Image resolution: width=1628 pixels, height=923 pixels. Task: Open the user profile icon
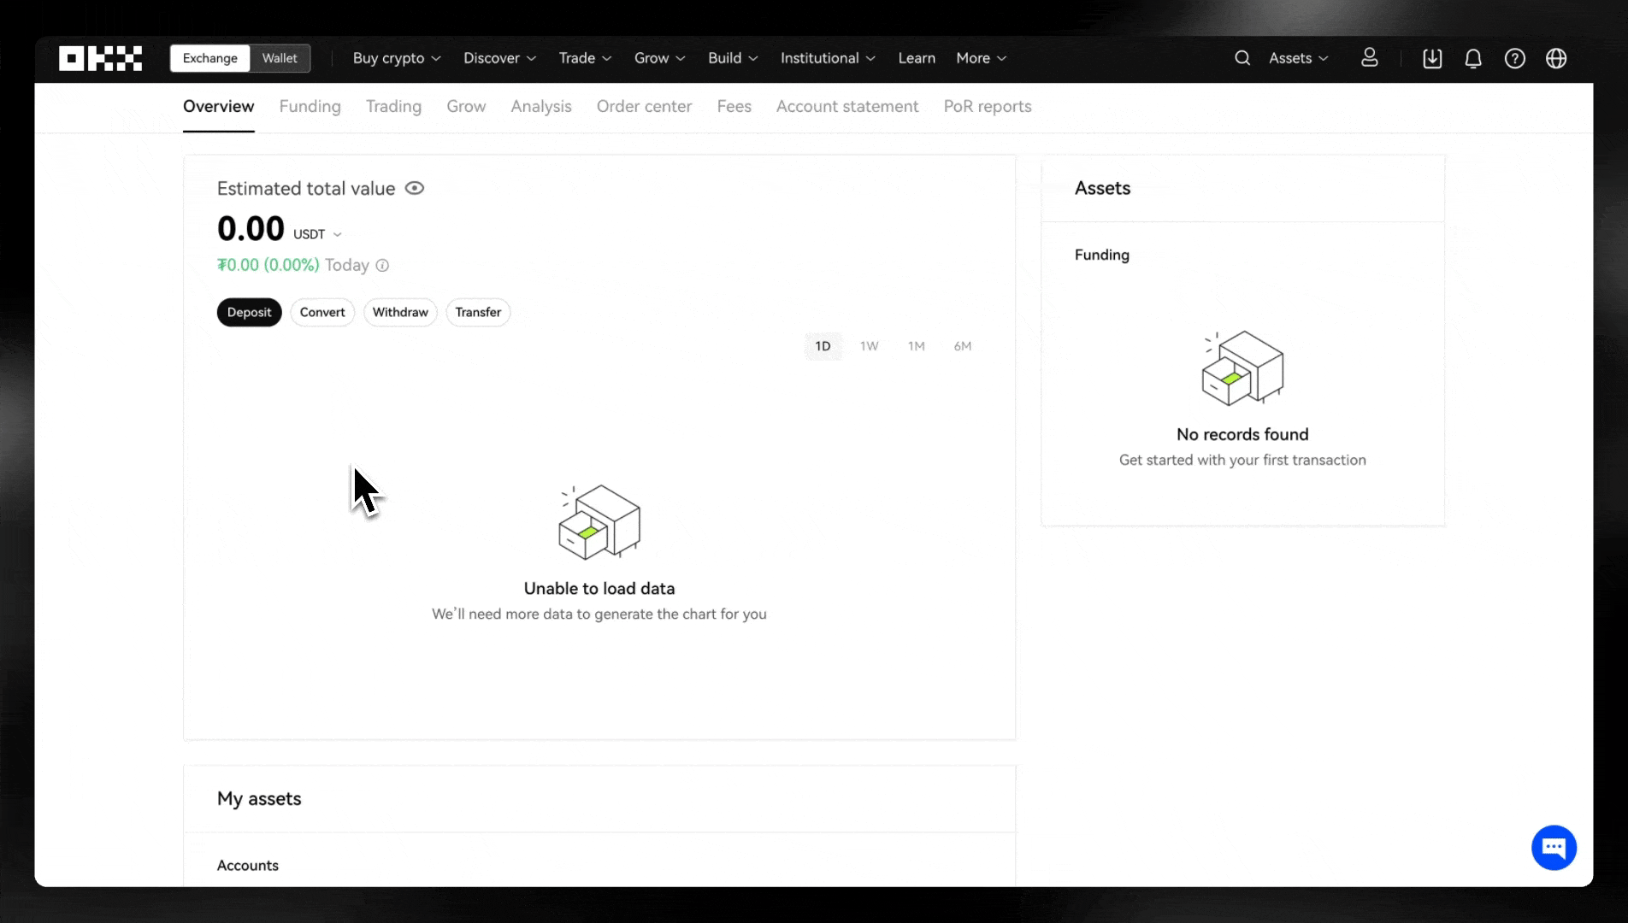1369,58
